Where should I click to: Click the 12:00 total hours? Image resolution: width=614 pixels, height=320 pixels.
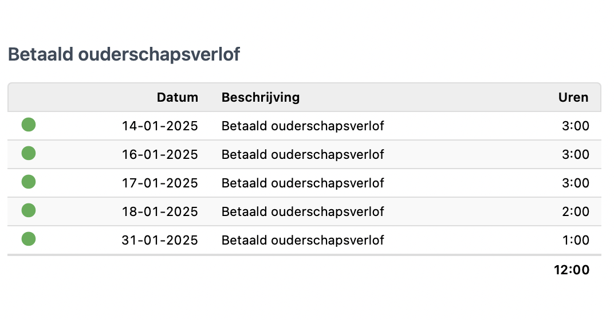[572, 270]
